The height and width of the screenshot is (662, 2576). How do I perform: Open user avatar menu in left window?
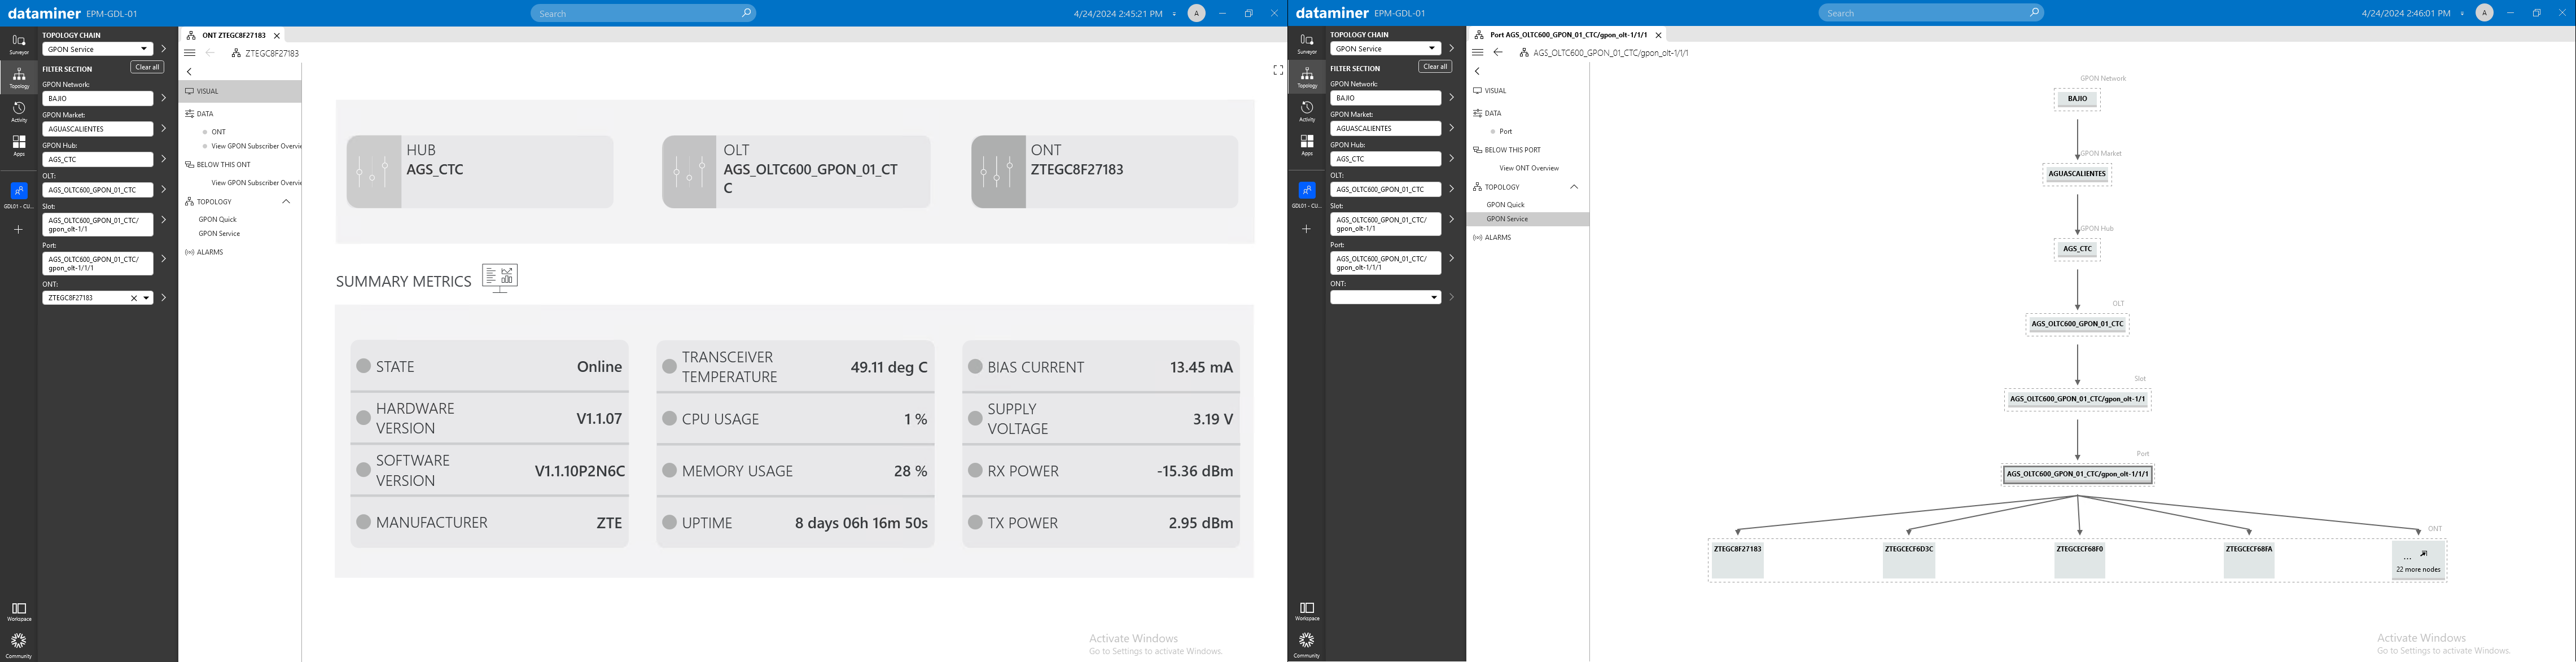[1196, 13]
